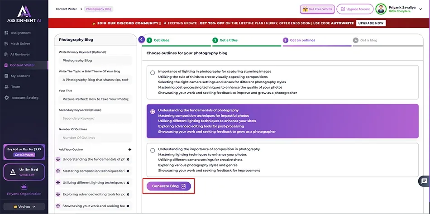
Task: Click the Get Free Words button
Action: pyautogui.click(x=317, y=9)
